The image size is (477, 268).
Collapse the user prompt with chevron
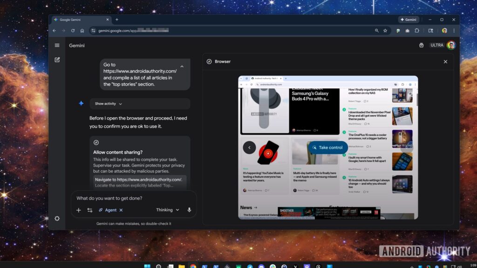click(182, 67)
